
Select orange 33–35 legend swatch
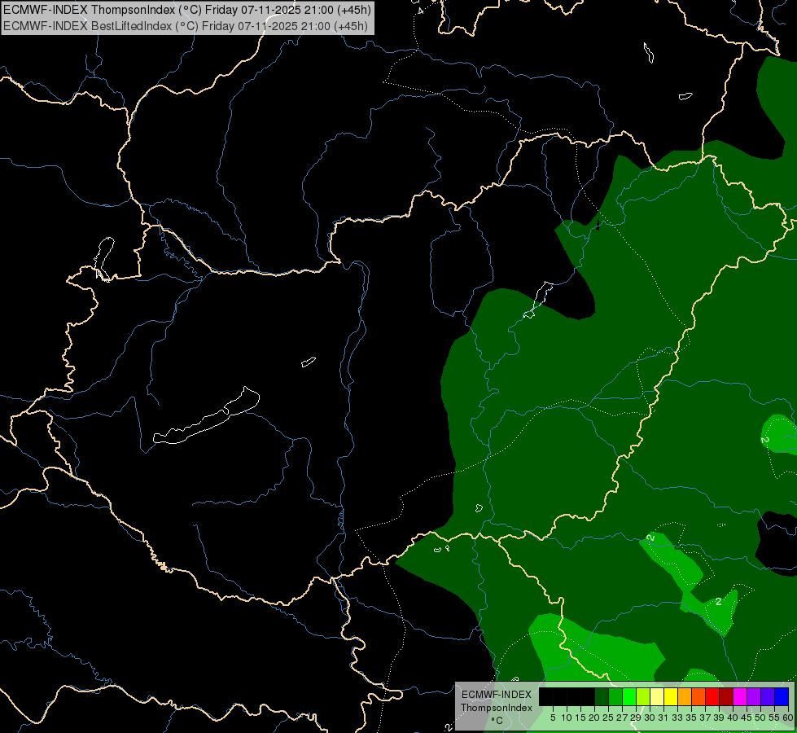tap(685, 696)
